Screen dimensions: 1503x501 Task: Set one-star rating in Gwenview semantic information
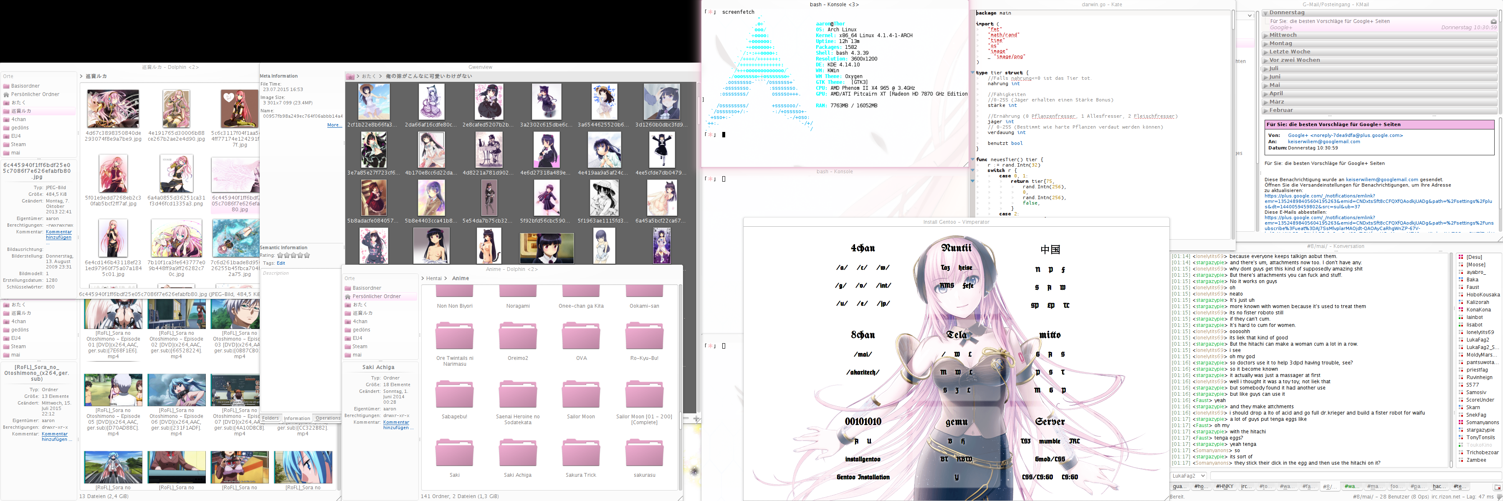280,256
